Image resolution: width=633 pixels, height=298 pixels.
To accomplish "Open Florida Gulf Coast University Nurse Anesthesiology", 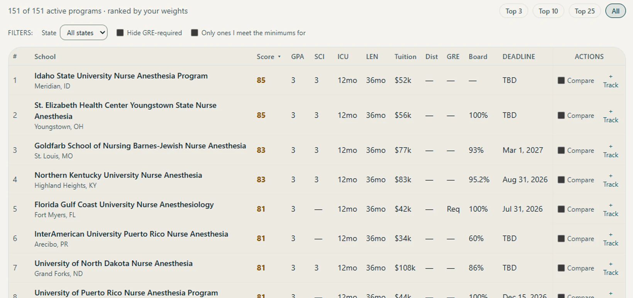I will 124,205.
